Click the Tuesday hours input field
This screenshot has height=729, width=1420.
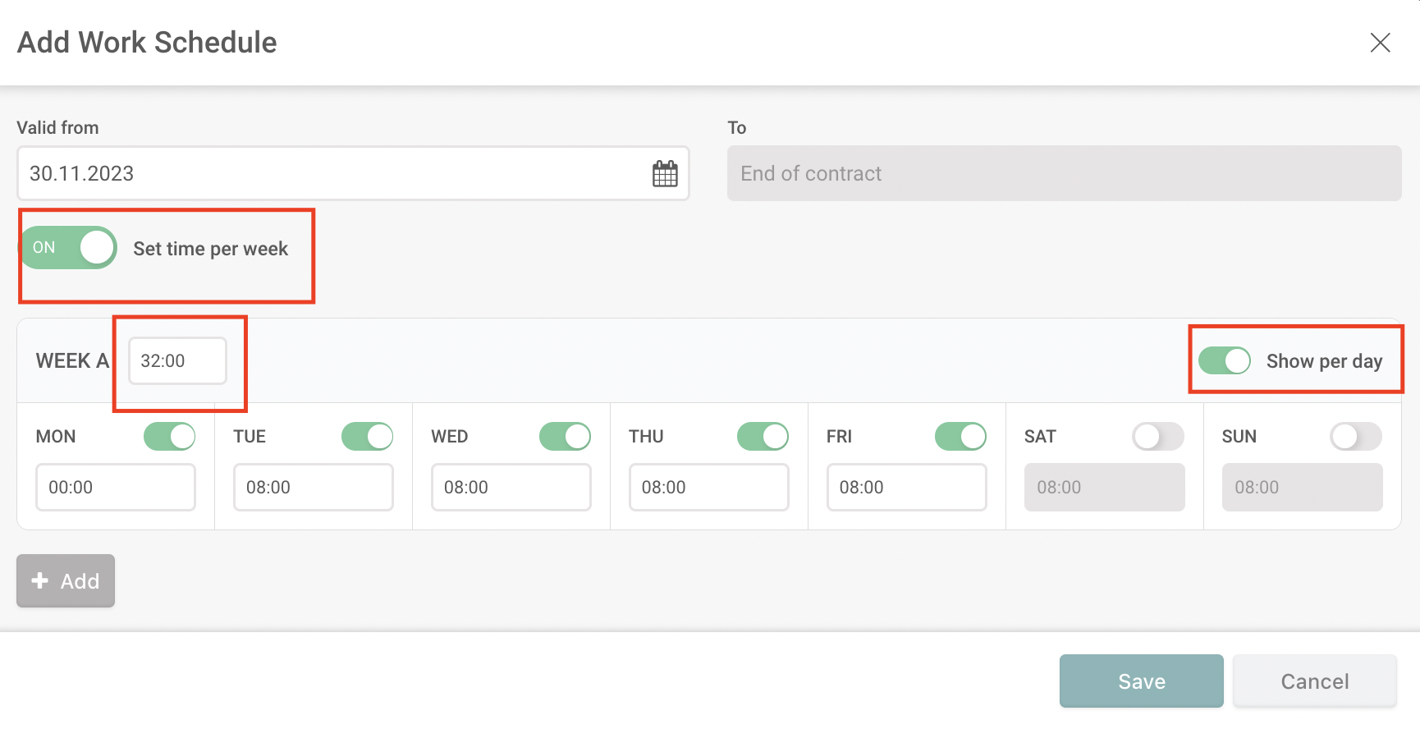click(x=314, y=487)
